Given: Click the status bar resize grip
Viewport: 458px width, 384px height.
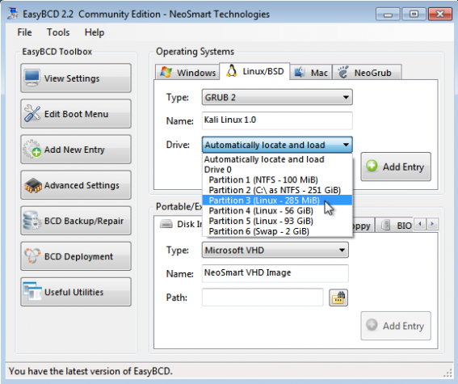Looking at the screenshot, I should coord(447,373).
